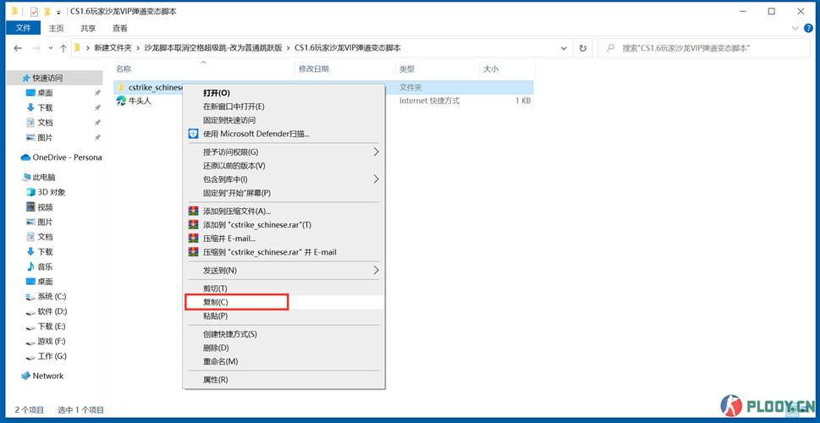820x423 pixels.
Task: Select the 系统 (C:) drive
Action: tap(52, 296)
